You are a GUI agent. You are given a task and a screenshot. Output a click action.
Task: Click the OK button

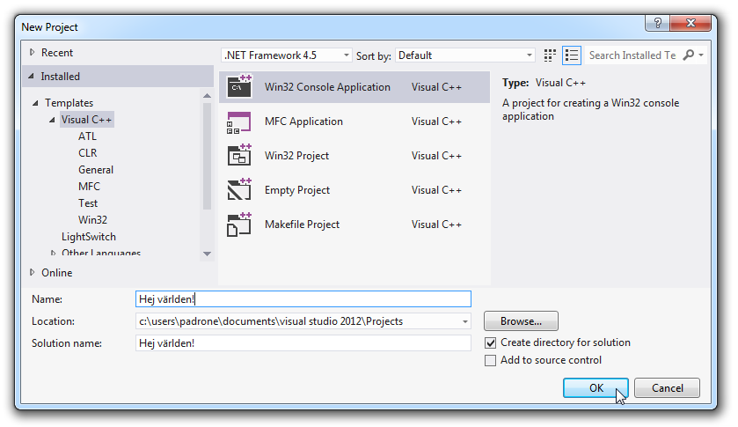pos(596,388)
